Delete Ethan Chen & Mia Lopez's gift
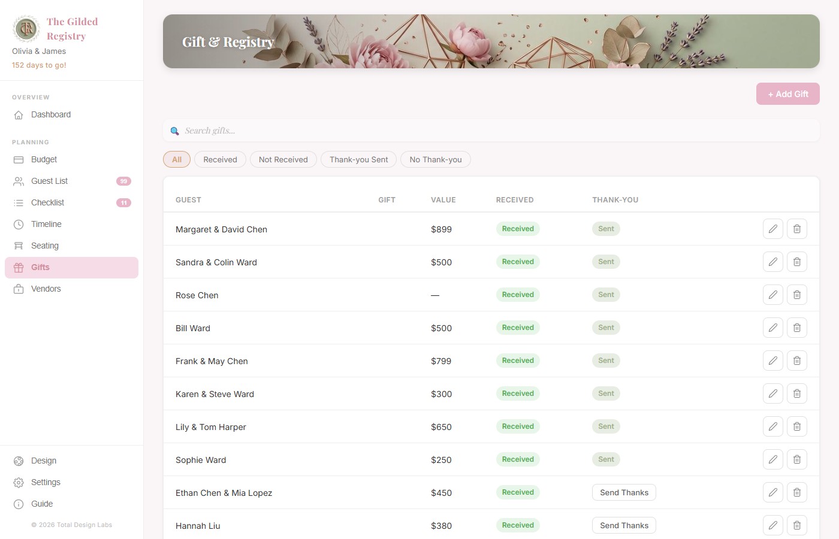Viewport: 839px width, 539px height. [797, 492]
